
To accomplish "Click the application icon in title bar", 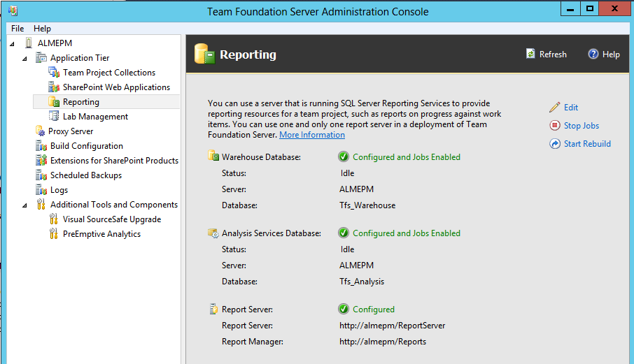I will click(13, 11).
